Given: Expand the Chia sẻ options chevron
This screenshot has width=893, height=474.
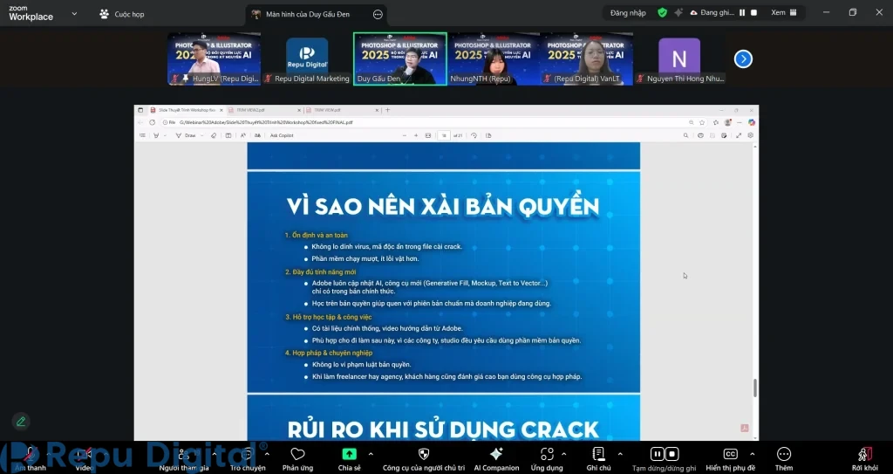Looking at the screenshot, I should (x=371, y=453).
